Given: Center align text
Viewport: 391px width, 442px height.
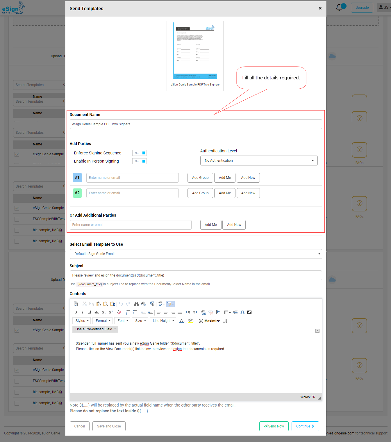Looking at the screenshot, I should point(166,312).
